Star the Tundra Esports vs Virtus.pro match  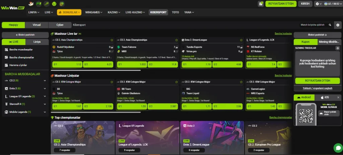click(241, 40)
